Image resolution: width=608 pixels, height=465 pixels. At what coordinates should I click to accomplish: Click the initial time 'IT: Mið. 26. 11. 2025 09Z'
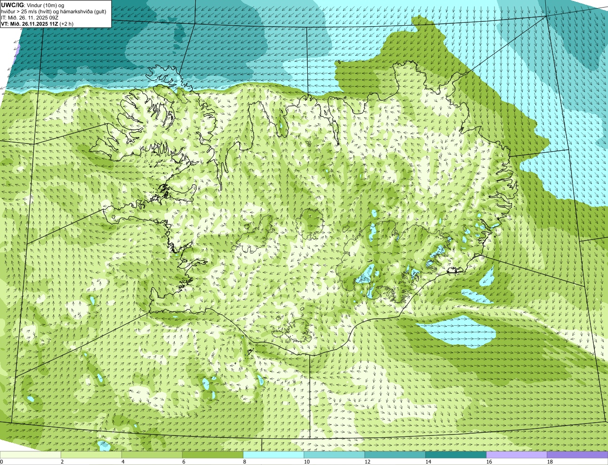(30, 17)
